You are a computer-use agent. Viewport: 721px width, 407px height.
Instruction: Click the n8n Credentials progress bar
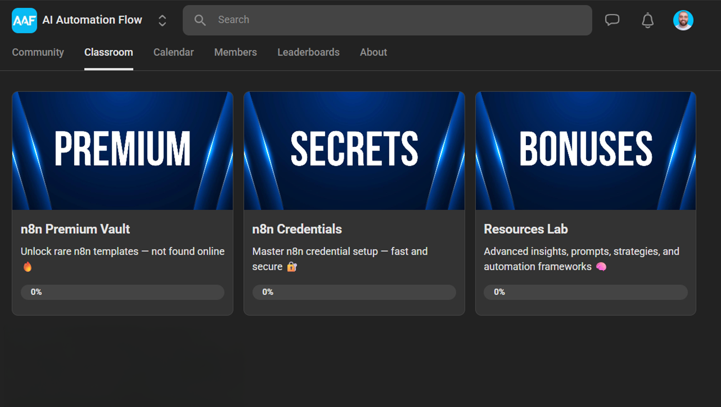coord(354,292)
